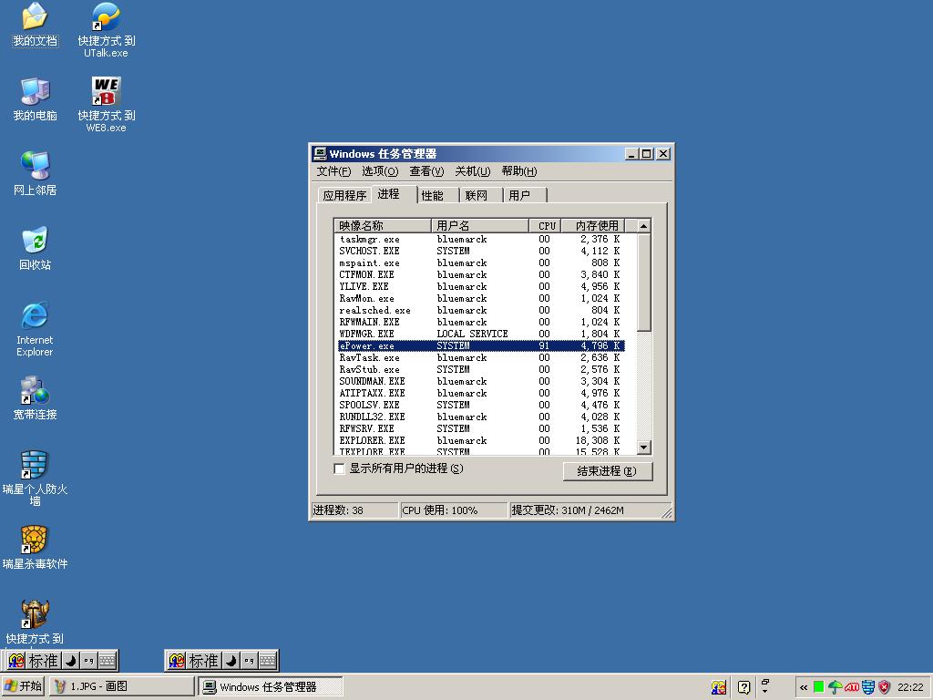The width and height of the screenshot is (933, 700).
Task: Click the red ATI tray icon
Action: (x=852, y=687)
